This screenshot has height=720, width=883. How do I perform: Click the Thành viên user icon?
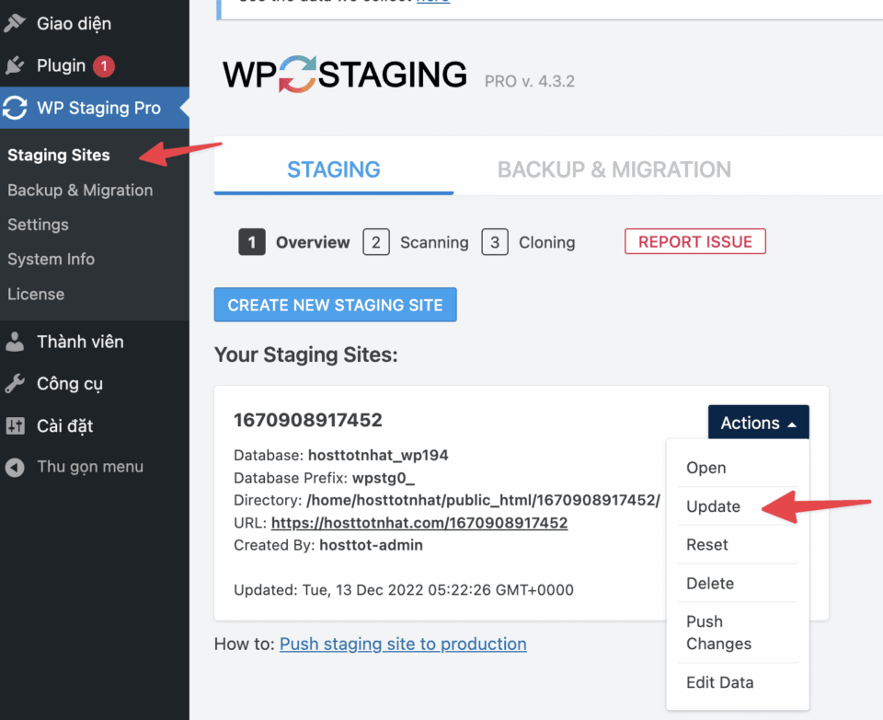tap(15, 342)
